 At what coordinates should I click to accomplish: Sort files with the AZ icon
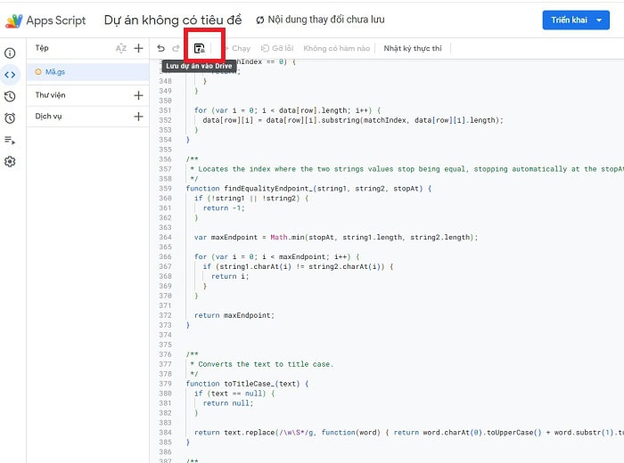pyautogui.click(x=121, y=48)
